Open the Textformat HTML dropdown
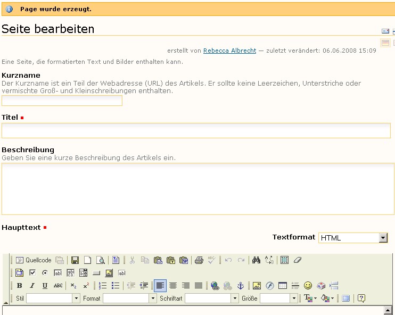395x315 pixels. [353, 238]
